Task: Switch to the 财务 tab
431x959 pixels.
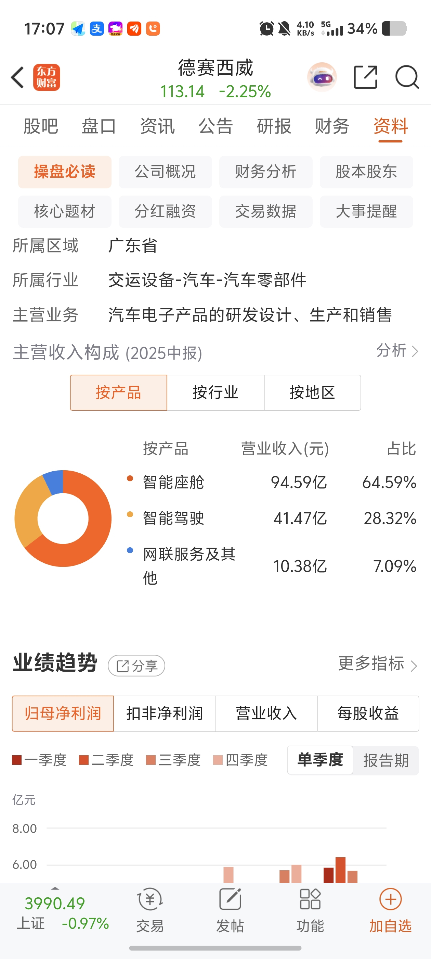Action: point(332,126)
